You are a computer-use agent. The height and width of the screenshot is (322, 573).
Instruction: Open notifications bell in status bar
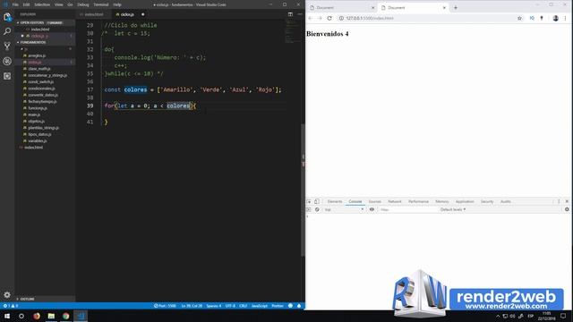(299, 306)
